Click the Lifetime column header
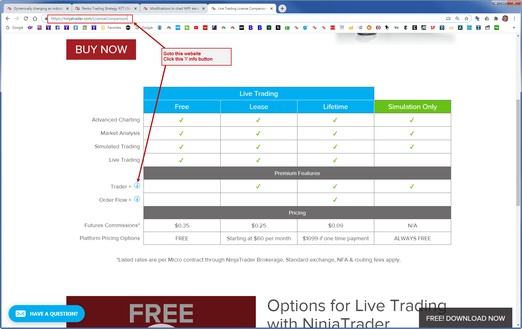Image resolution: width=522 pixels, height=329 pixels. pyautogui.click(x=336, y=107)
